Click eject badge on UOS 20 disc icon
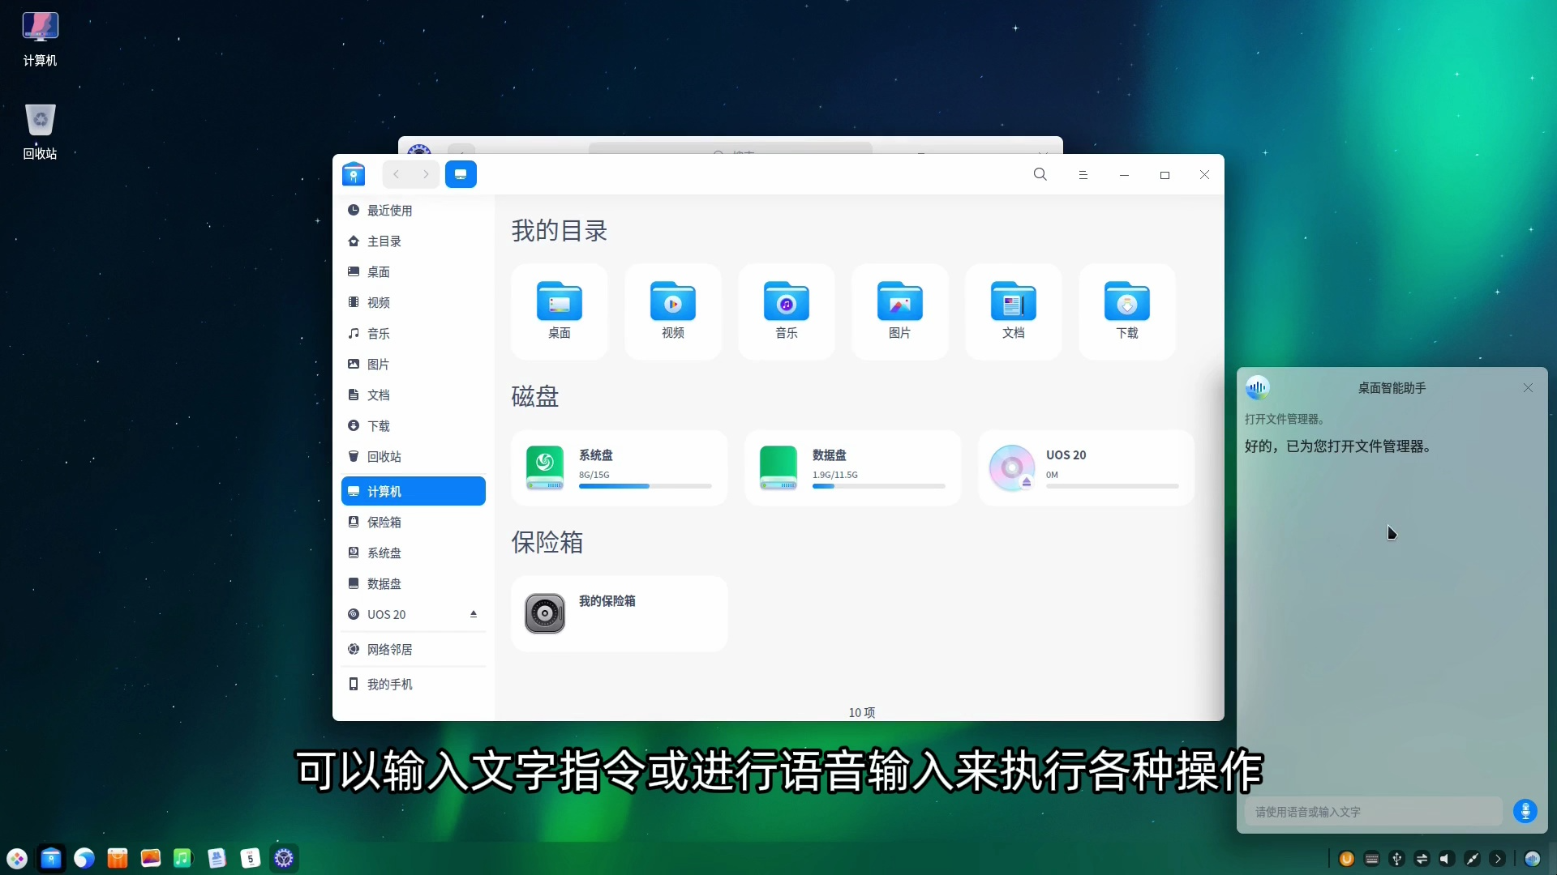The image size is (1557, 875). [1026, 482]
